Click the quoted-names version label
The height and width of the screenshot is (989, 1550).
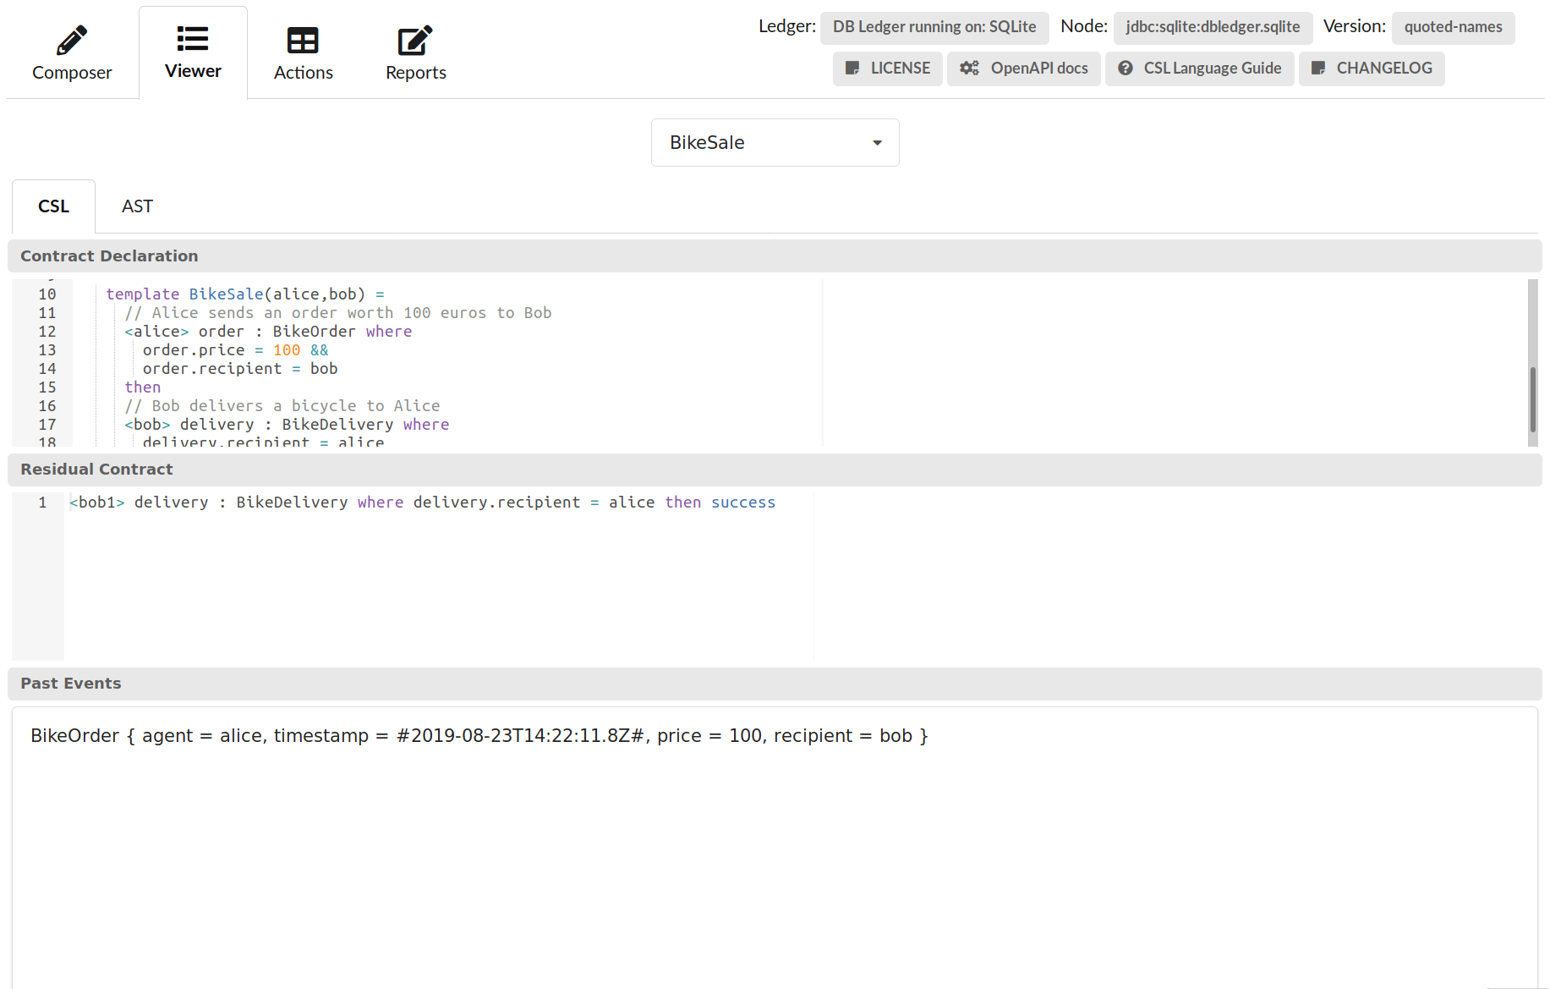click(x=1453, y=27)
